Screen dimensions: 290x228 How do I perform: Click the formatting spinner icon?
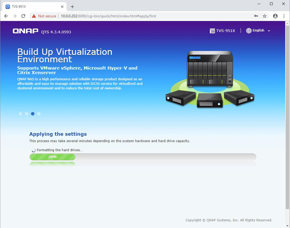pos(33,150)
